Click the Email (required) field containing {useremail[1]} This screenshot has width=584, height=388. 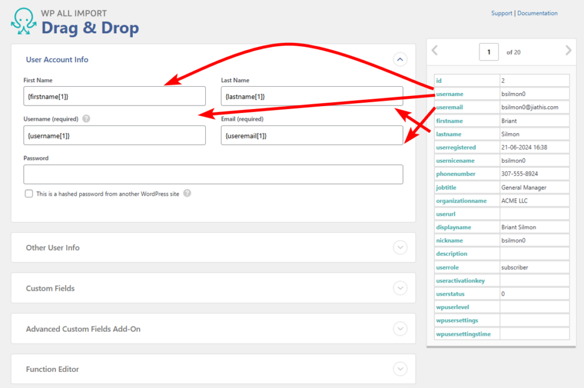point(312,135)
